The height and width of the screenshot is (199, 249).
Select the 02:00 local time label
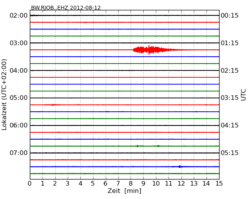click(19, 16)
